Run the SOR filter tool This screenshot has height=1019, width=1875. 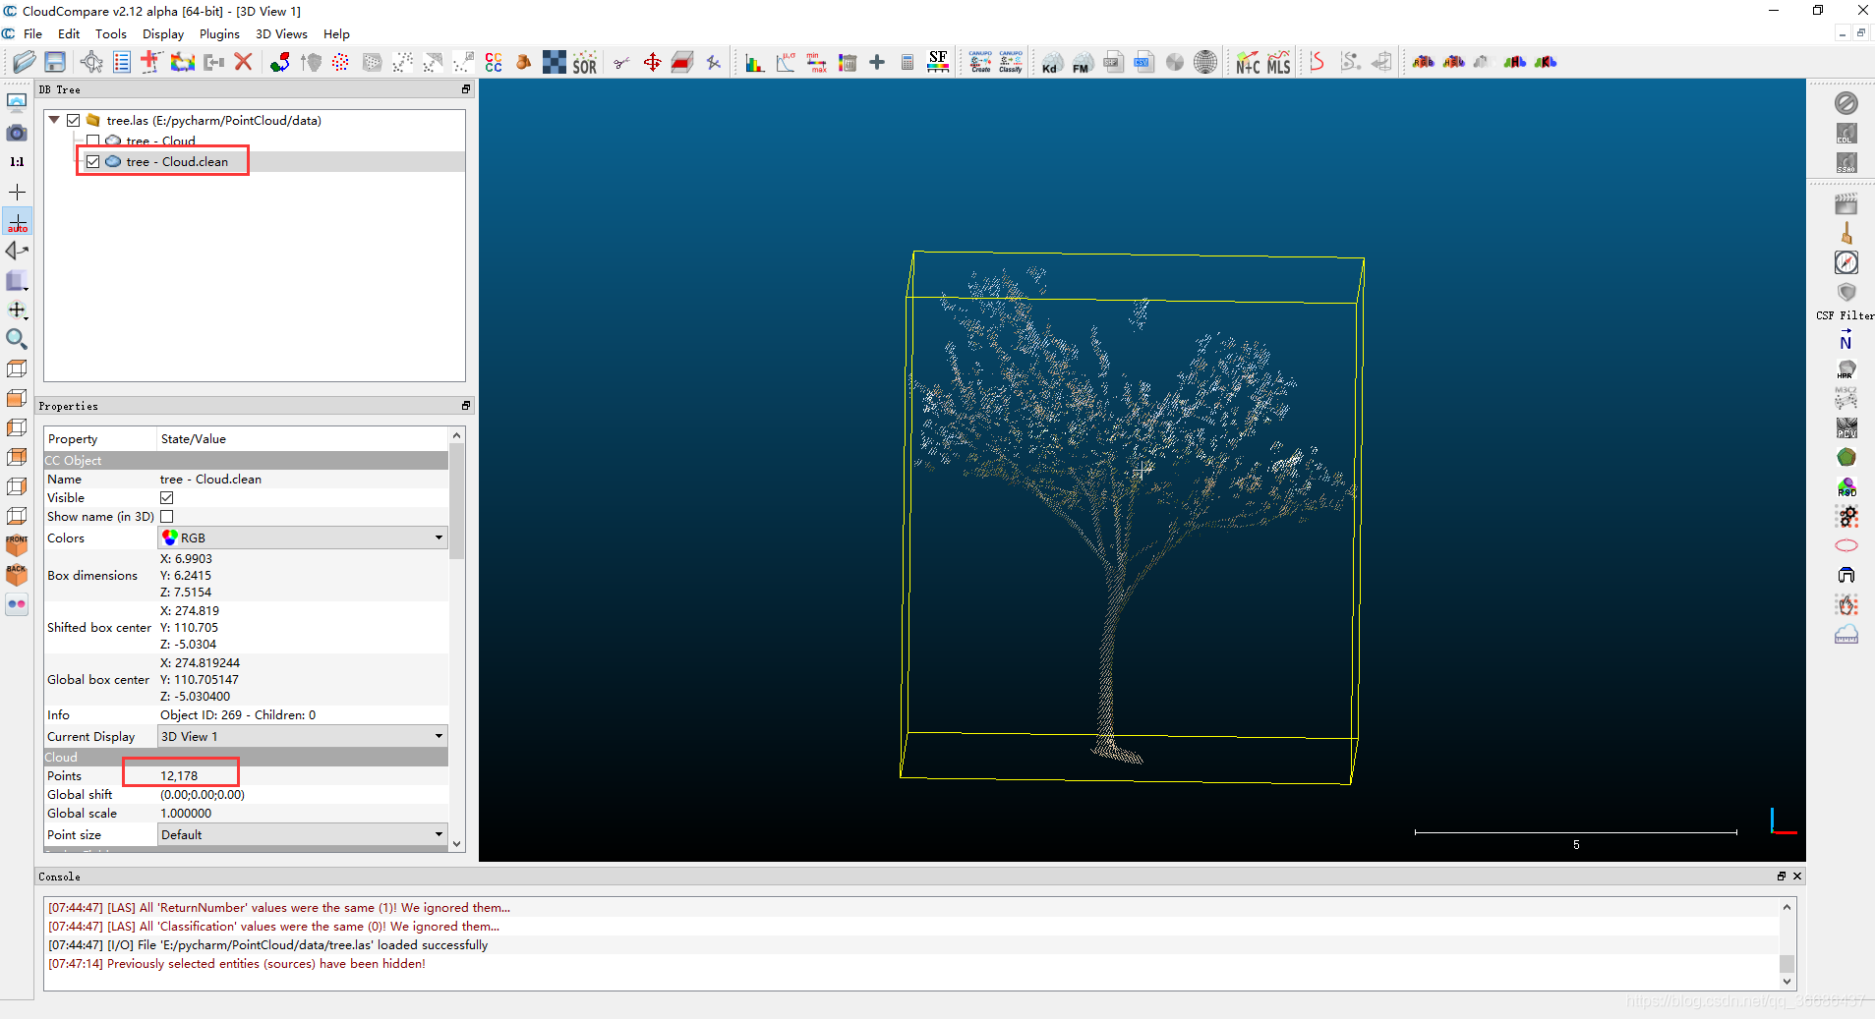[585, 63]
